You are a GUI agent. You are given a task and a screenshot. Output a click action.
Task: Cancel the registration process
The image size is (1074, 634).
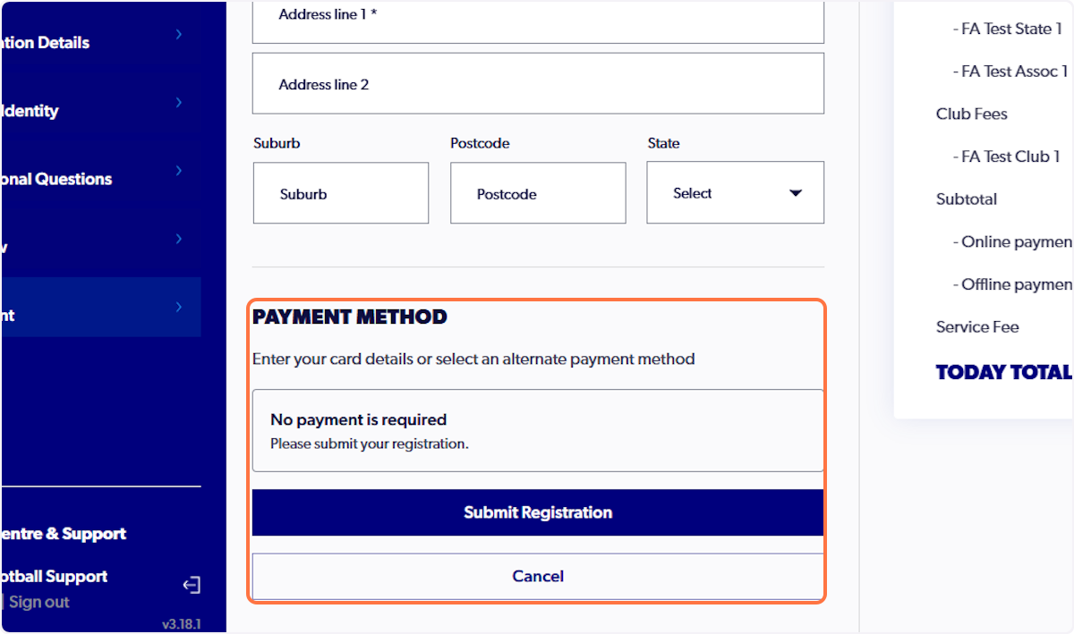tap(537, 576)
